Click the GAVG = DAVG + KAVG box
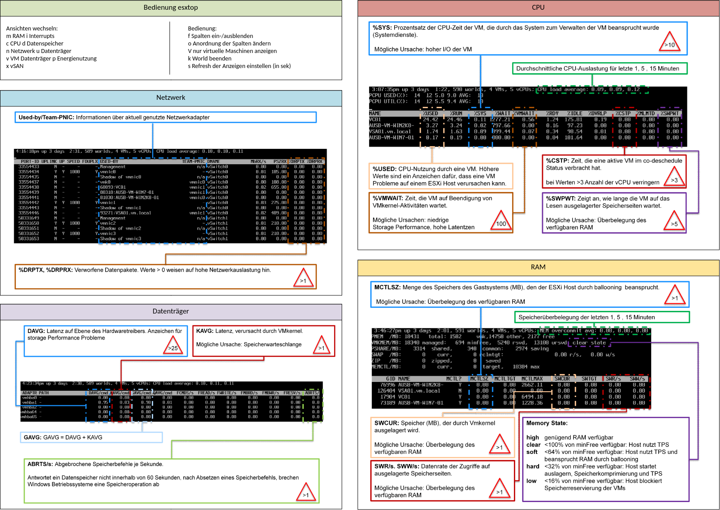This screenshot has height=510, width=720. (x=91, y=437)
